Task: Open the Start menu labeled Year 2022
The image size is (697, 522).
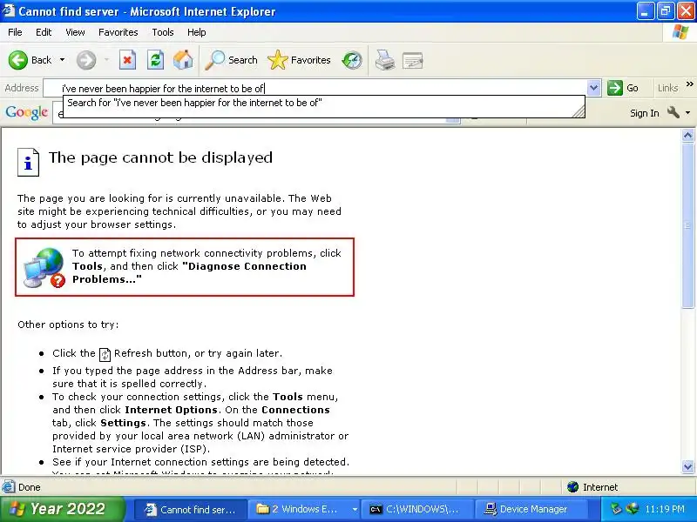Action: coord(62,509)
